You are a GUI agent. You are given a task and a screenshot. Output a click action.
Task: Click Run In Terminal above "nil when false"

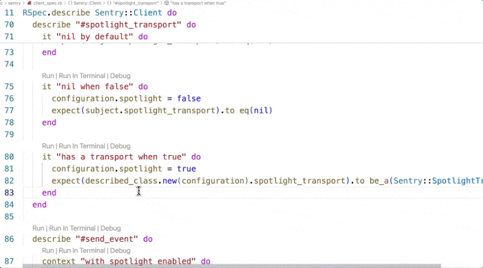pos(82,76)
